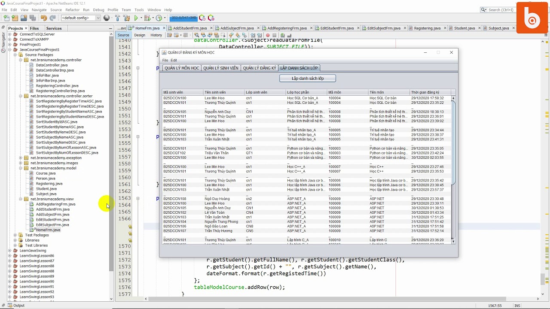Collapse the net.braniumacademy.view package
The height and width of the screenshot is (309, 550).
(21, 199)
